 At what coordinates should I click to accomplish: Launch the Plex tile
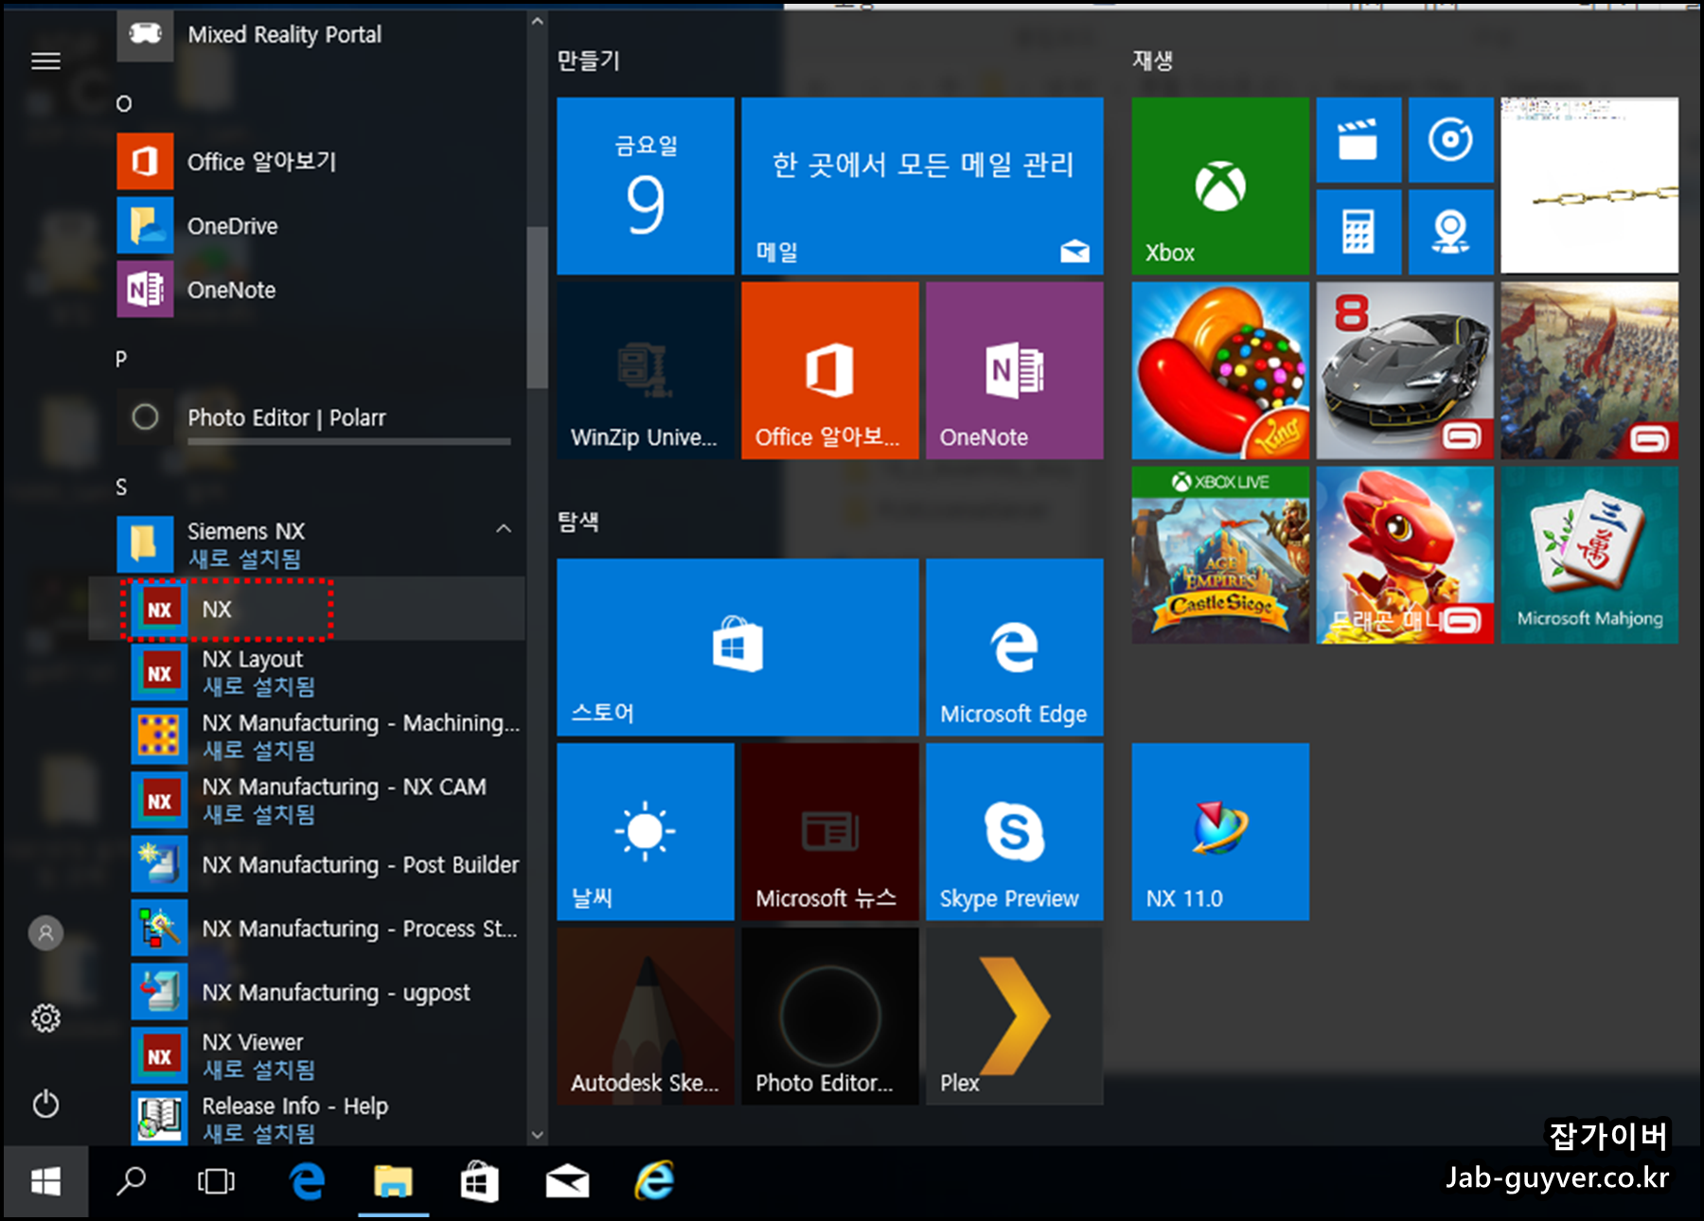pyautogui.click(x=1015, y=1017)
